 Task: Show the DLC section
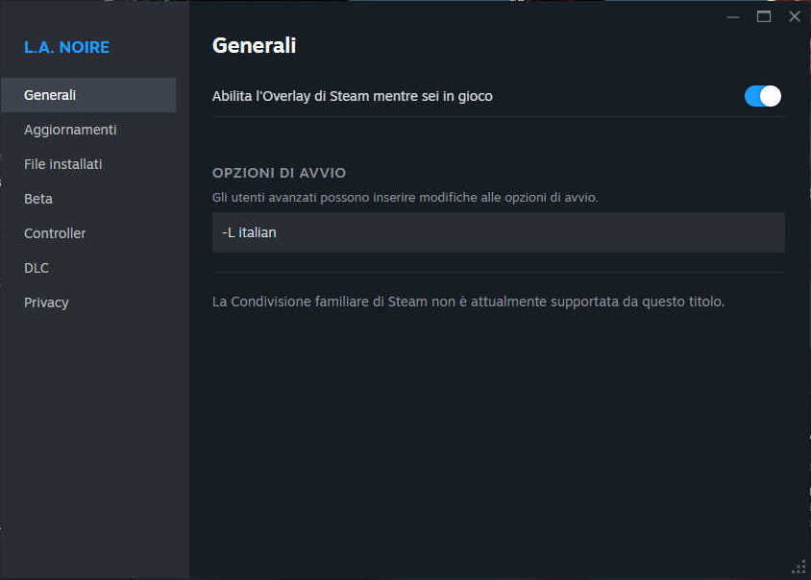[37, 268]
